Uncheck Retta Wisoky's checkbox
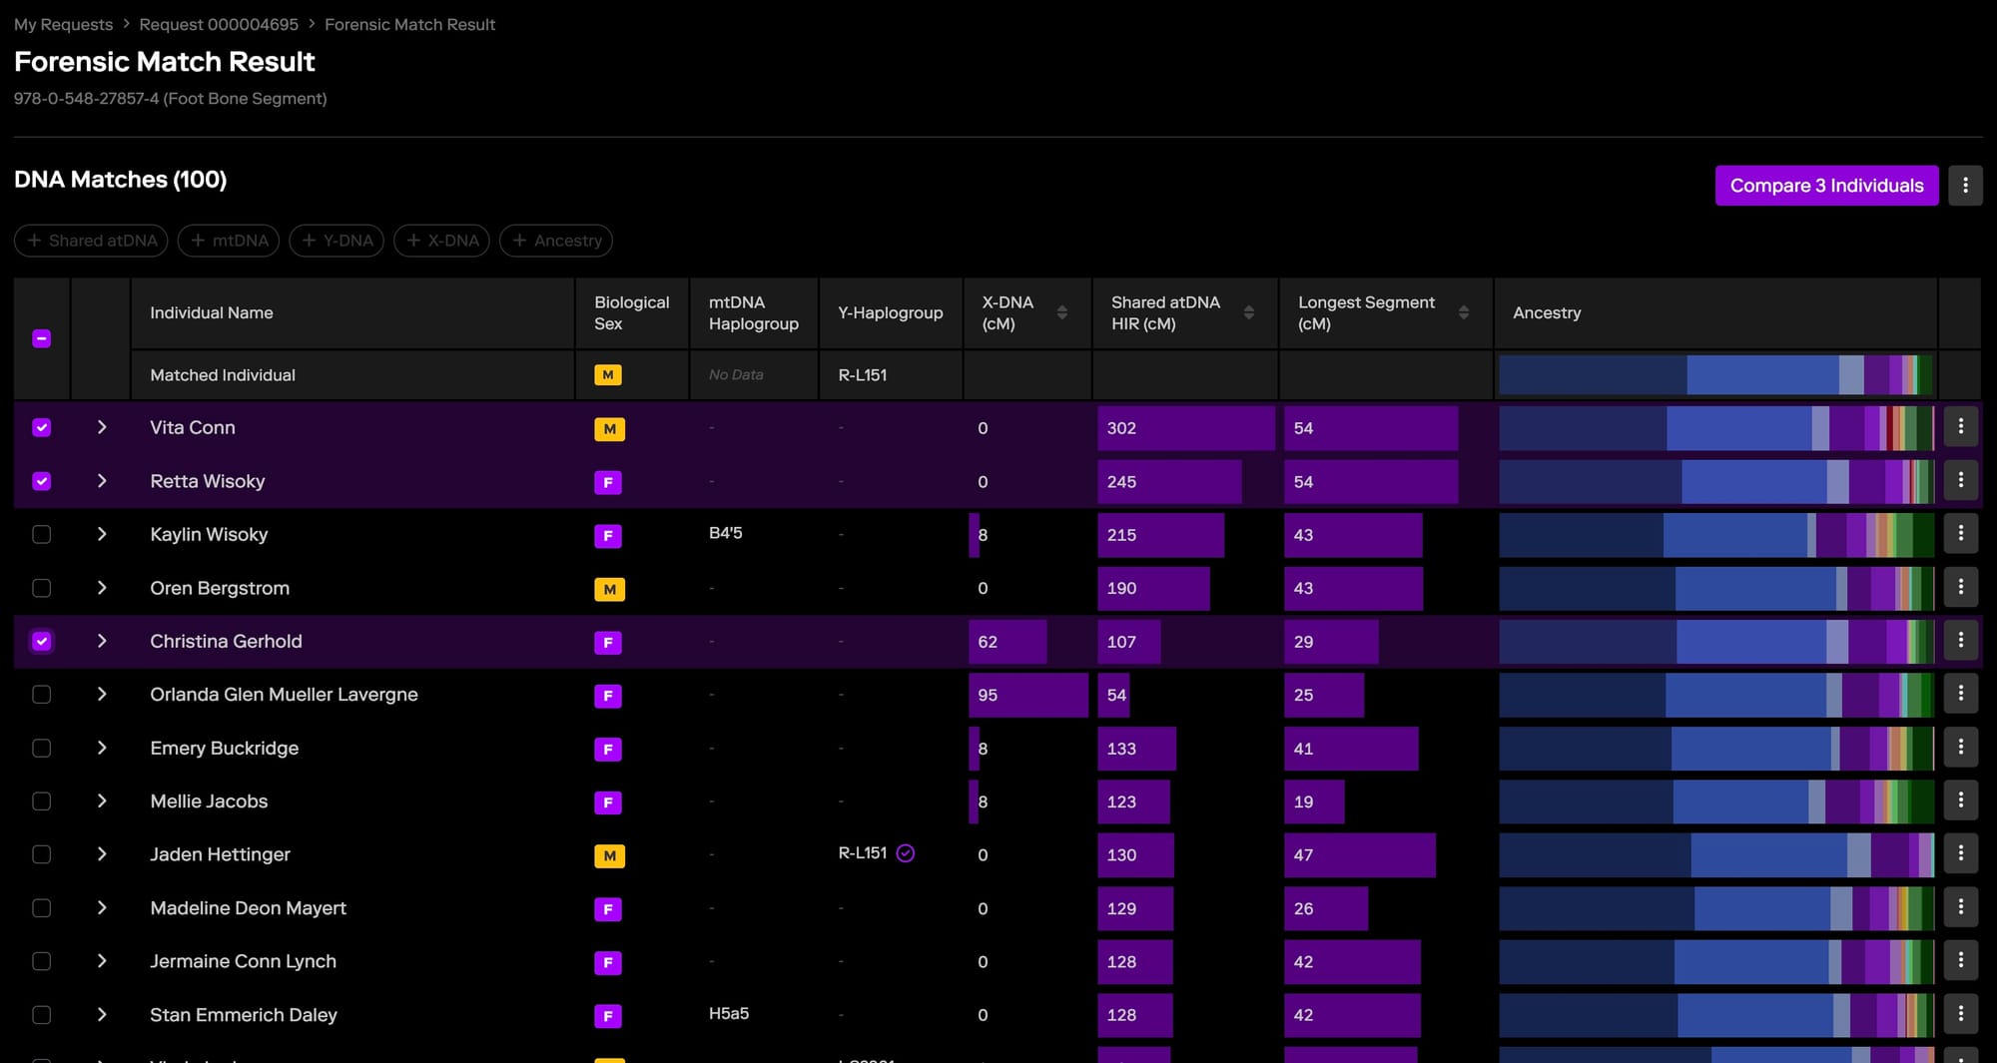Image resolution: width=1997 pixels, height=1063 pixels. (42, 481)
